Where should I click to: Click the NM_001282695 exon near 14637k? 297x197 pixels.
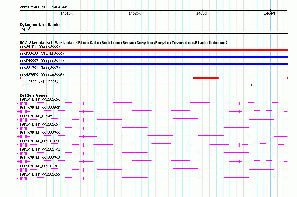[239, 112]
